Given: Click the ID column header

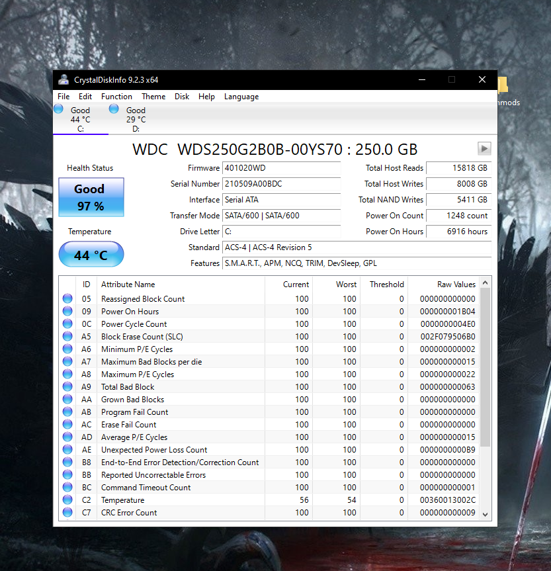Looking at the screenshot, I should point(86,285).
